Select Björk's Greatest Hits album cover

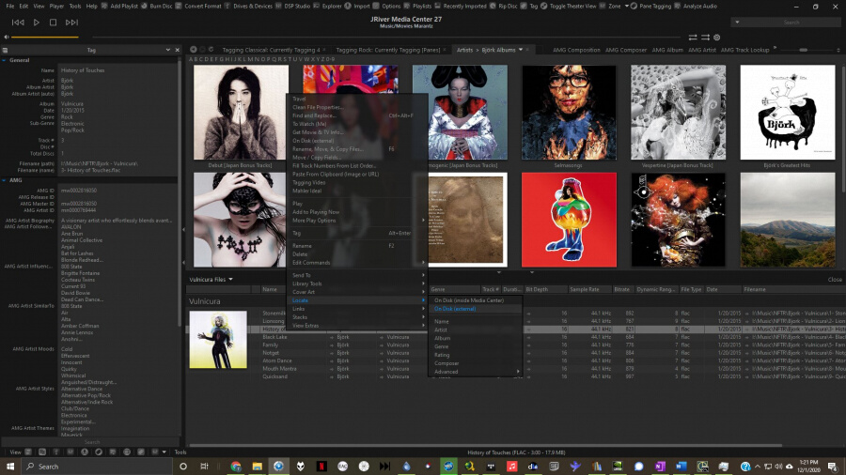[x=788, y=112]
